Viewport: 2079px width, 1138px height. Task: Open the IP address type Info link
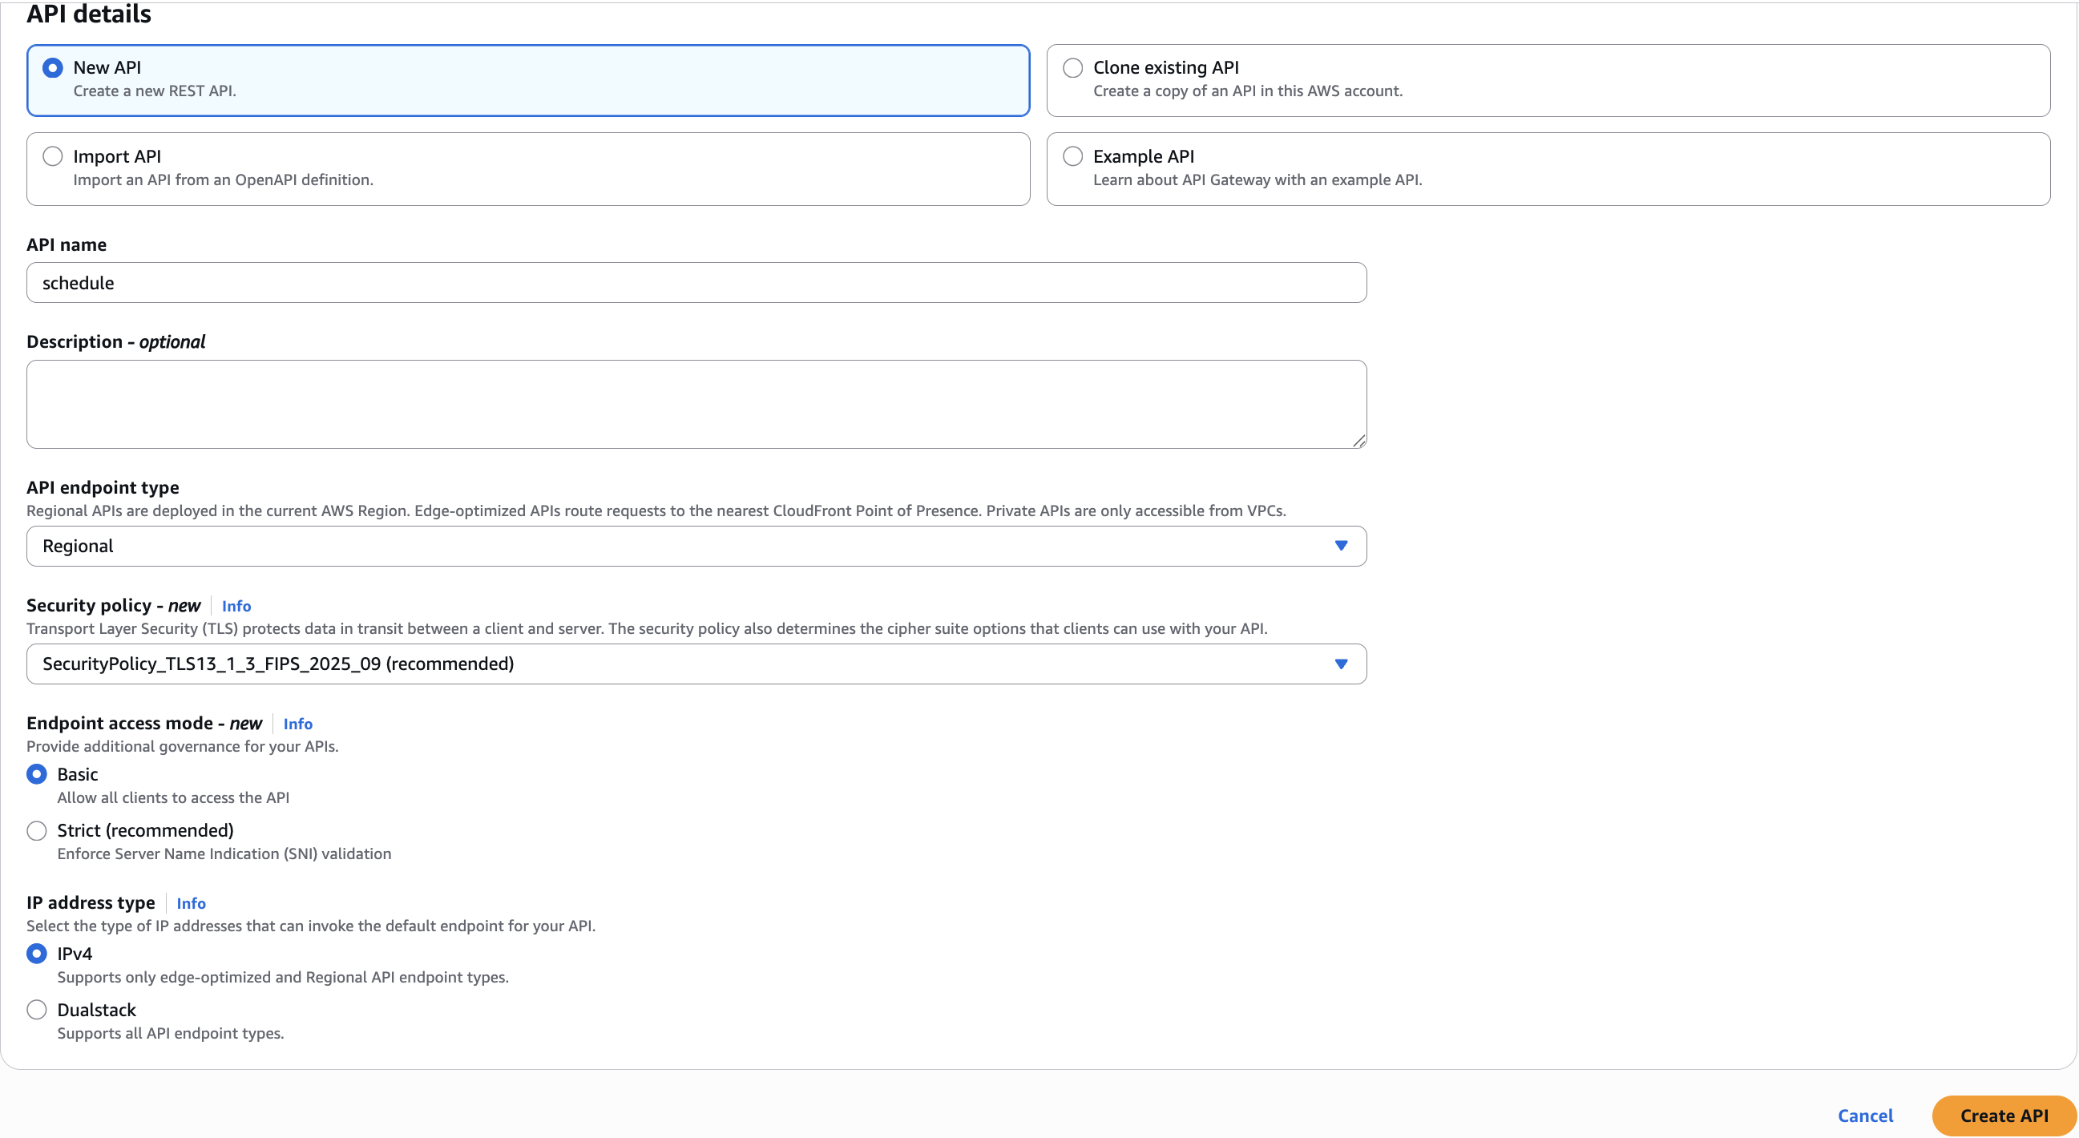pos(191,902)
